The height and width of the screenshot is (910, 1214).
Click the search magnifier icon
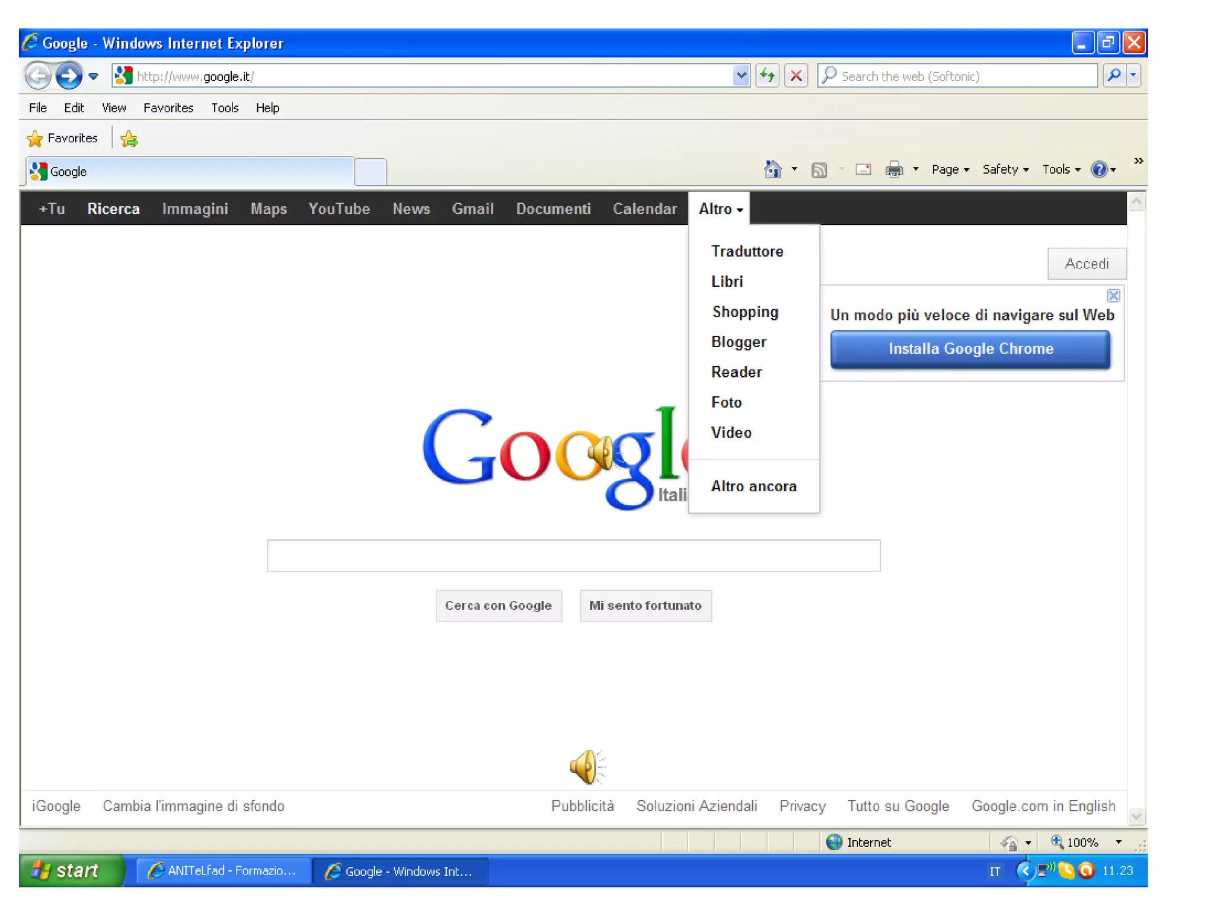coord(1114,76)
